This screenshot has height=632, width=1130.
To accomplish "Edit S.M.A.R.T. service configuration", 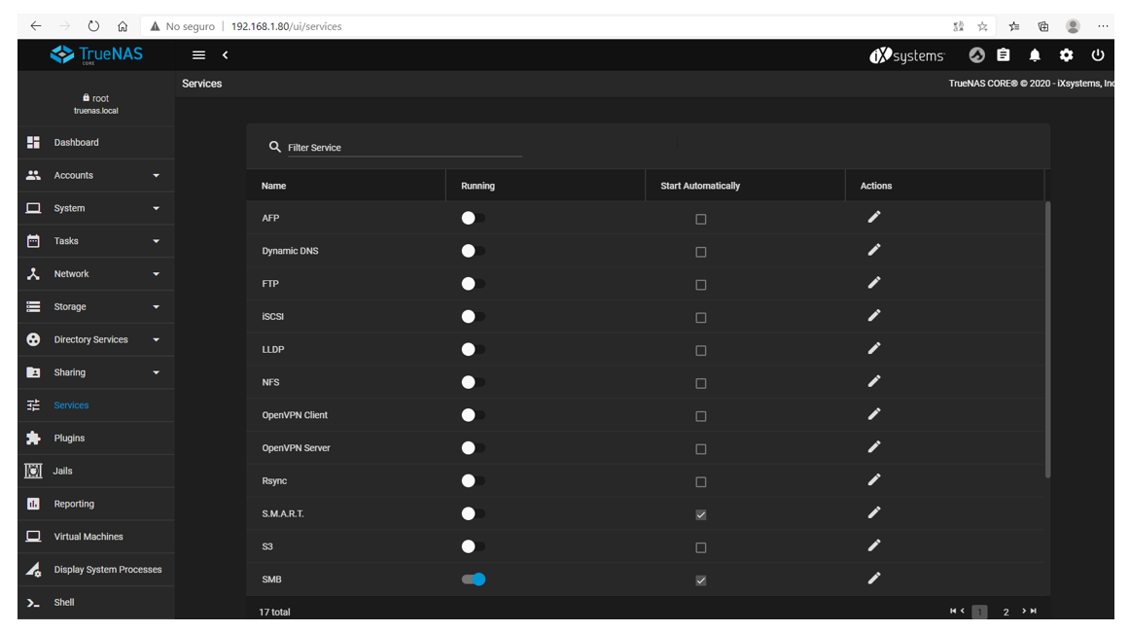I will [x=873, y=512].
